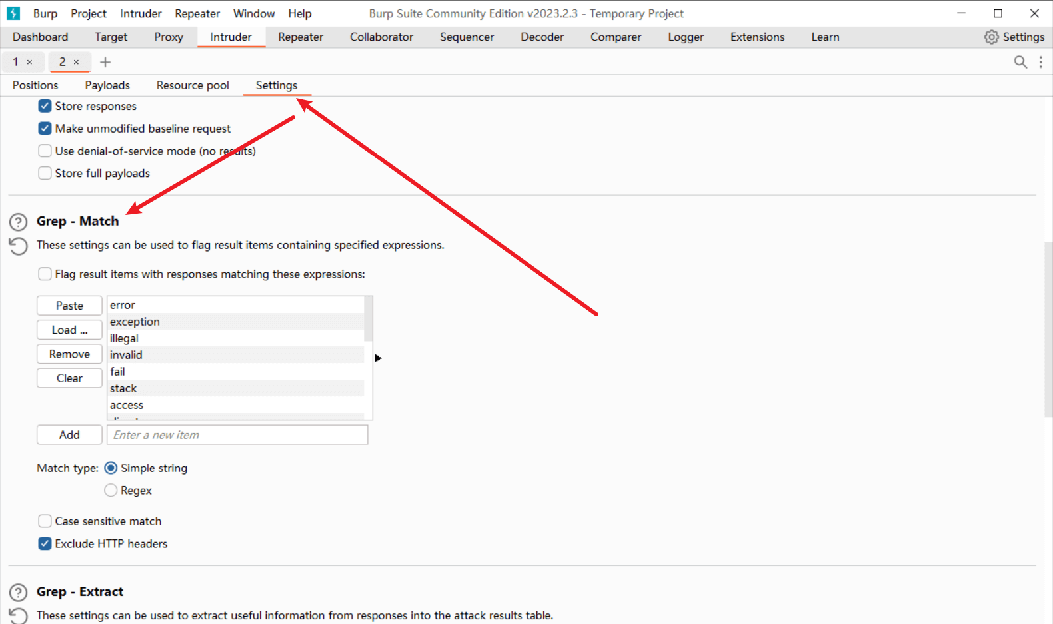The height and width of the screenshot is (624, 1053).
Task: Click the Paste button
Action: tap(69, 306)
